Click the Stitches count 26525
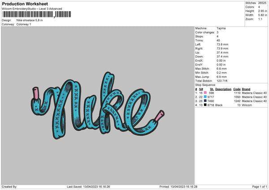 tap(262, 3)
